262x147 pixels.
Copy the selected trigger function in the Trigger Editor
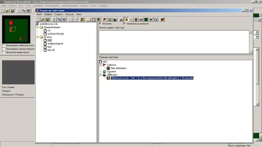point(59,20)
